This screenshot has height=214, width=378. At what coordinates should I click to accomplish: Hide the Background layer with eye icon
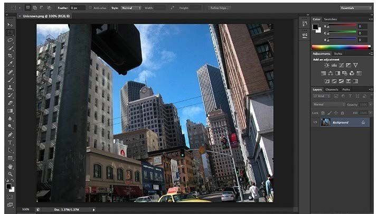315,122
